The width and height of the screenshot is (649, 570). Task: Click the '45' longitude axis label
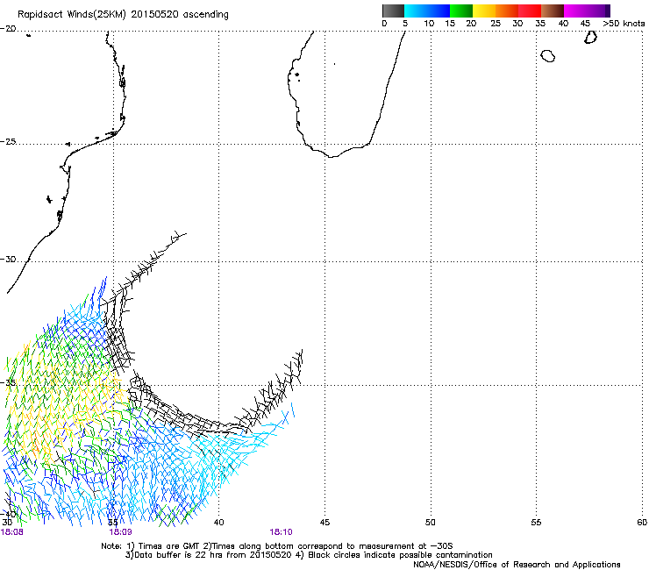(x=324, y=523)
